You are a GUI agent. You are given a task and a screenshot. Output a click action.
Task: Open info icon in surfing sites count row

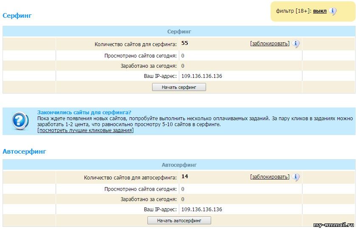(x=296, y=44)
